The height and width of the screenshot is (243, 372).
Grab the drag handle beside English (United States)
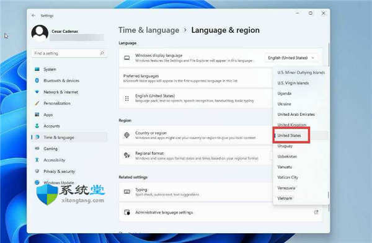pos(127,99)
